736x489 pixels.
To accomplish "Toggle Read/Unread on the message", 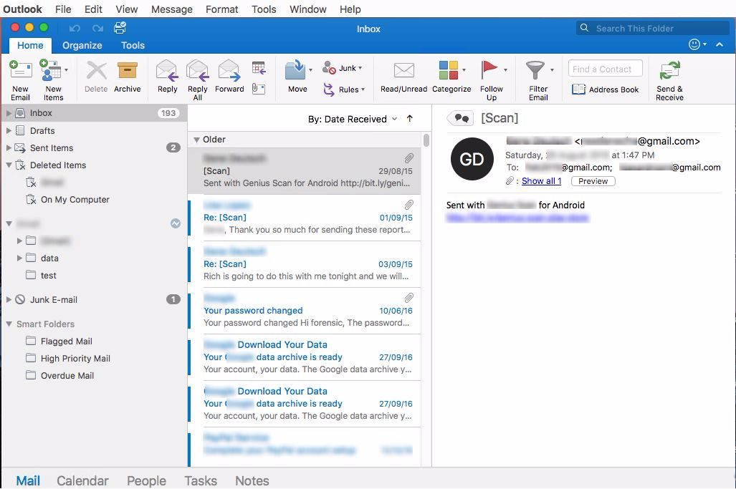I will (403, 77).
